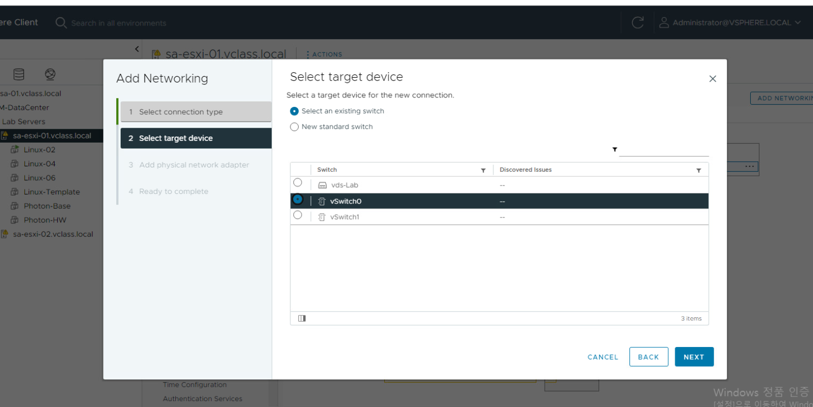Click the vSwitch1 row label

click(x=344, y=217)
